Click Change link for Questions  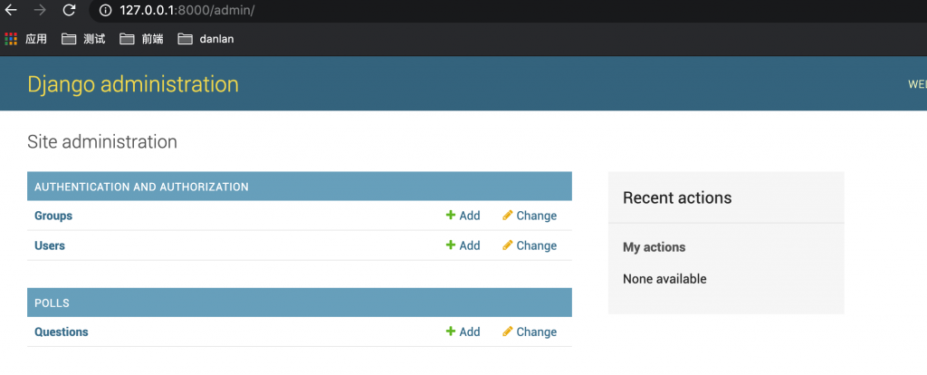point(536,332)
